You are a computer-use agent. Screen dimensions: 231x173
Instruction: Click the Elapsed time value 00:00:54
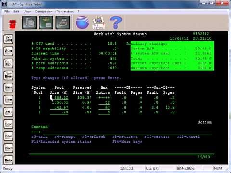coord(107,53)
